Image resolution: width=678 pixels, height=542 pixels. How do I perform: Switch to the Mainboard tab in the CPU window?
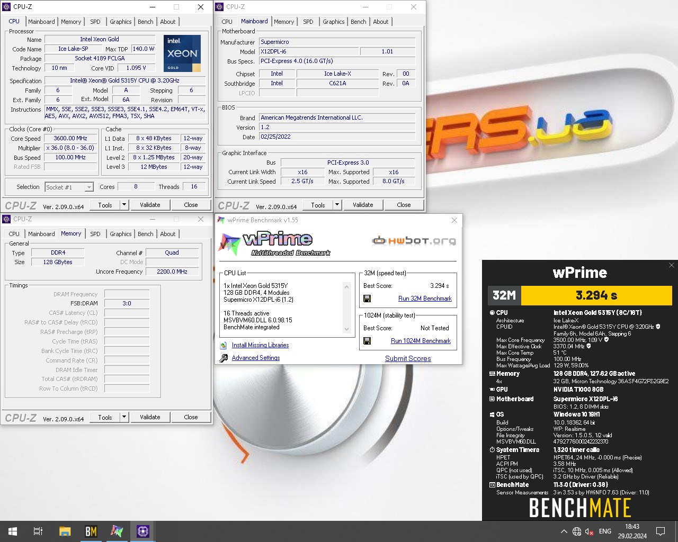(x=41, y=22)
